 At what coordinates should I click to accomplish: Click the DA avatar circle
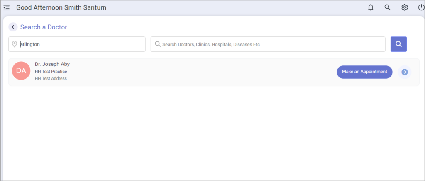pos(21,71)
